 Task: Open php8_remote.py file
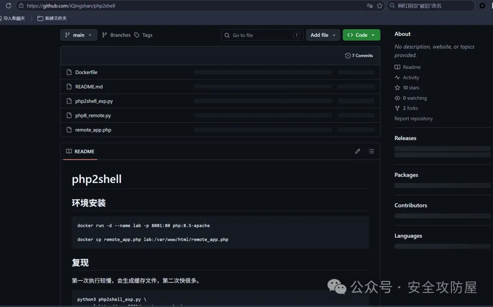click(x=93, y=115)
